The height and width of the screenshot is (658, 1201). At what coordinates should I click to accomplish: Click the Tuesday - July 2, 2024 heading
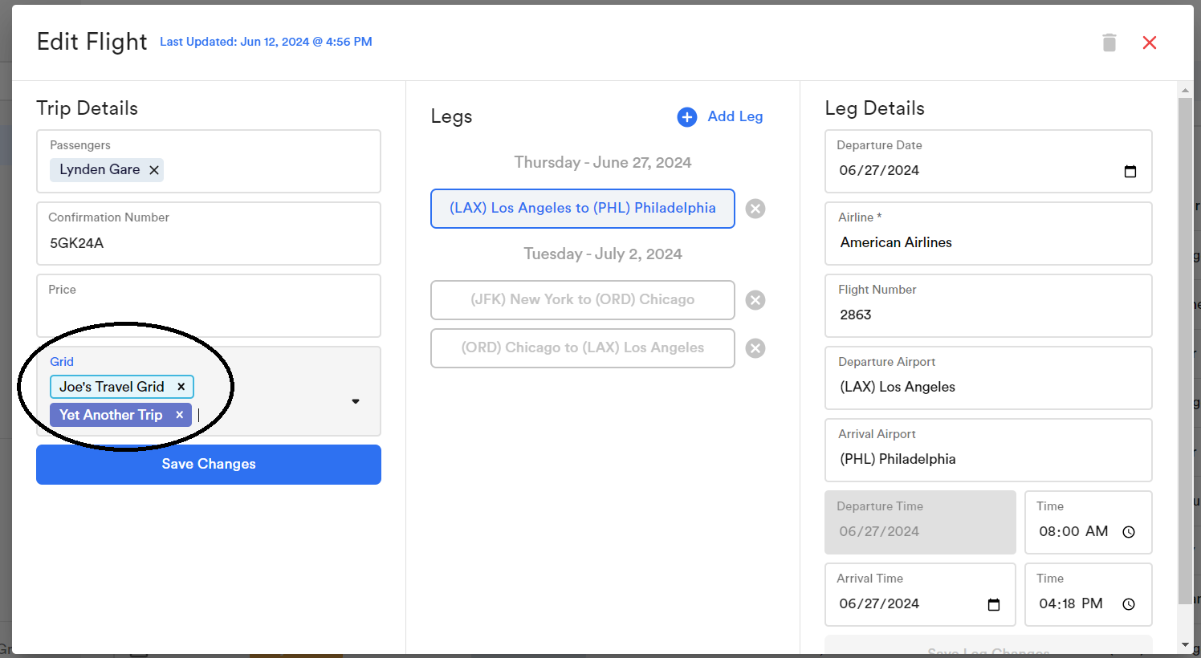click(603, 254)
